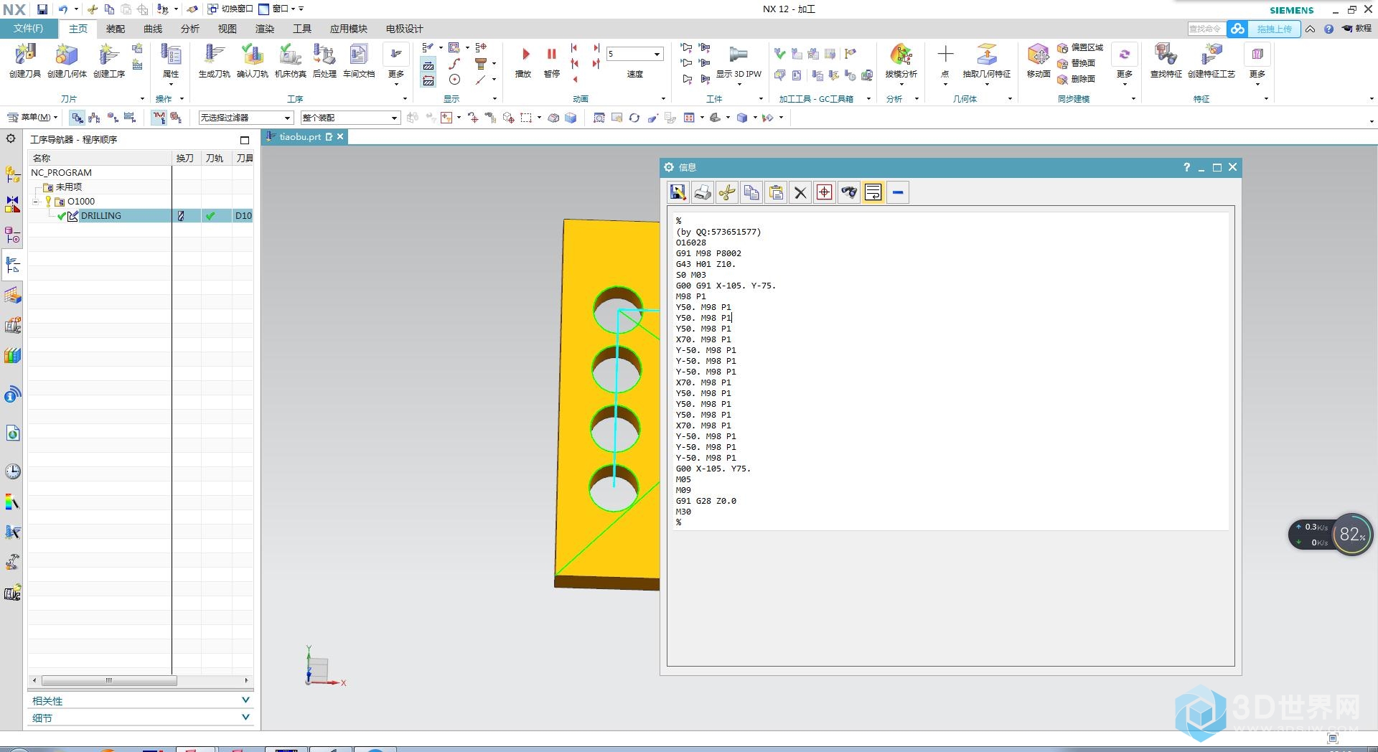The height and width of the screenshot is (752, 1378).
Task: Toggle the geometry view icon
Action: [x=112, y=118]
